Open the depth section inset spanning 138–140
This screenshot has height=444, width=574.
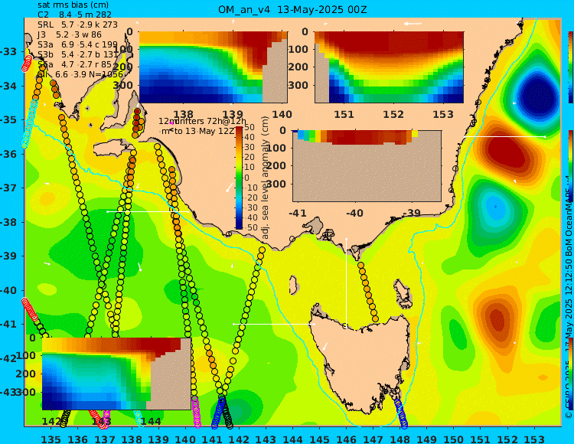[214, 67]
